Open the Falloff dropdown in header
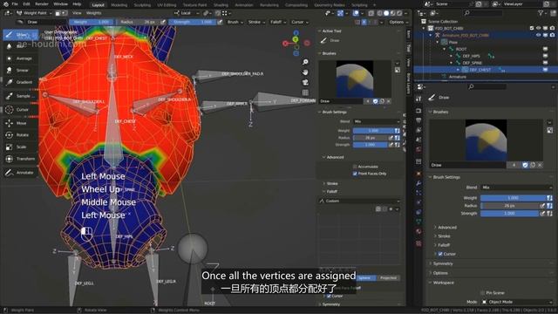The height and width of the screenshot is (314, 558). pos(278,22)
